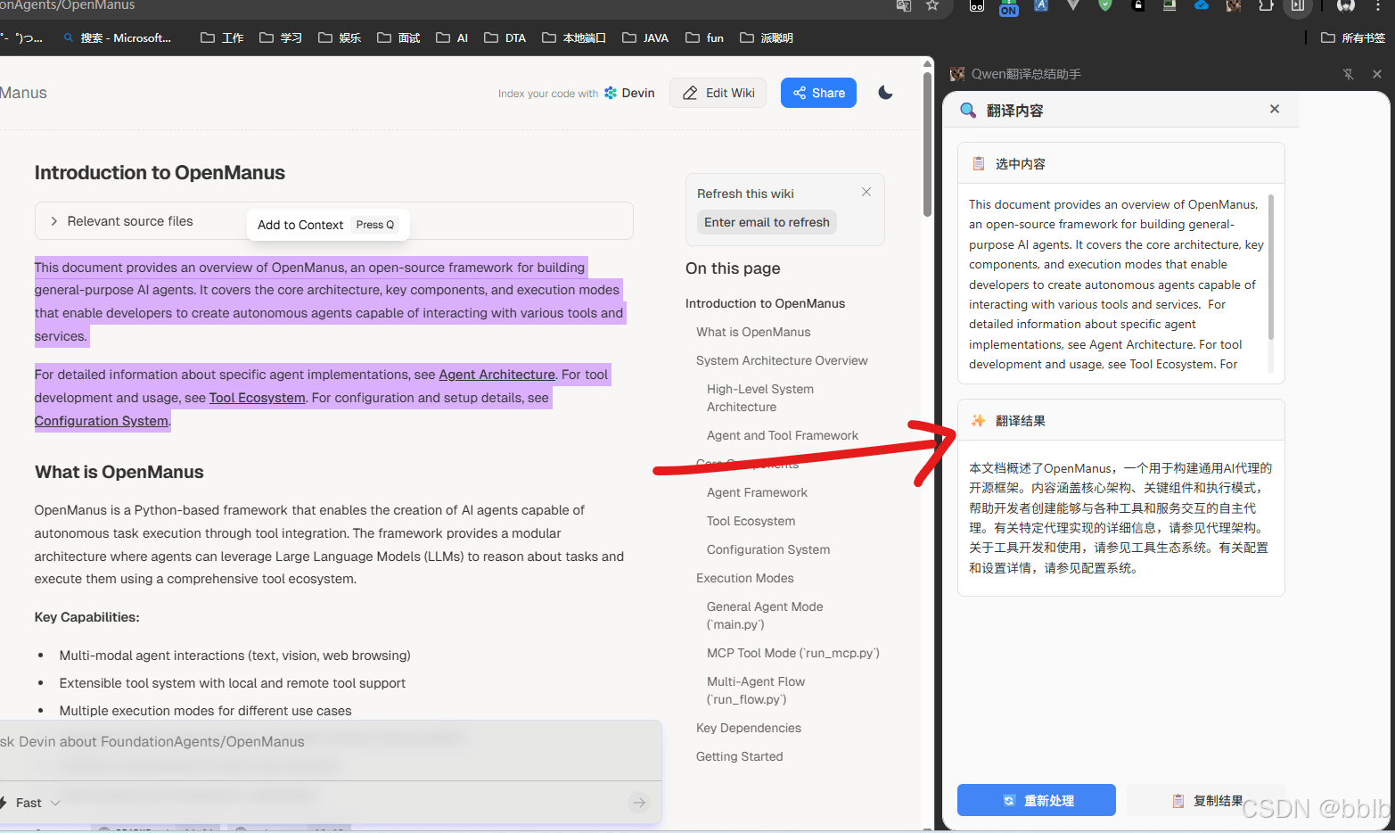Close the Qwen翻译总结助手 side panel

pyautogui.click(x=1377, y=74)
